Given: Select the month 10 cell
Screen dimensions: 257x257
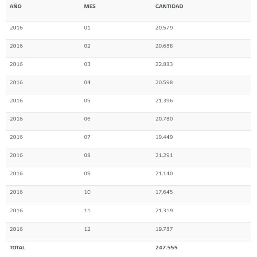Looking at the screenshot, I should (87, 192).
